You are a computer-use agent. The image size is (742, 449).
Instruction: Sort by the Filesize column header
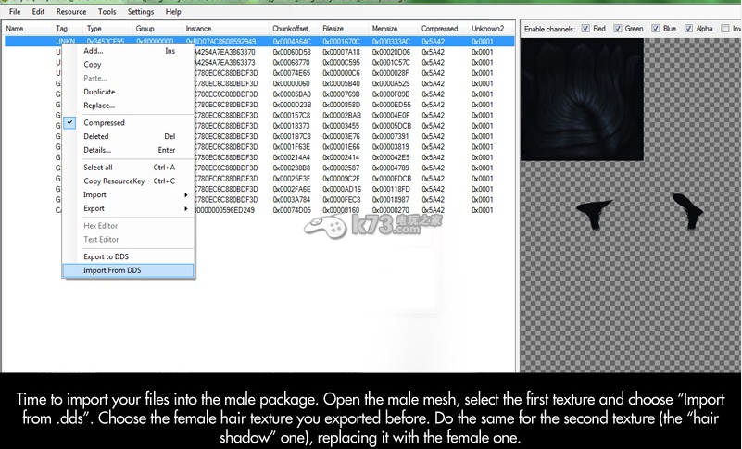pos(333,30)
